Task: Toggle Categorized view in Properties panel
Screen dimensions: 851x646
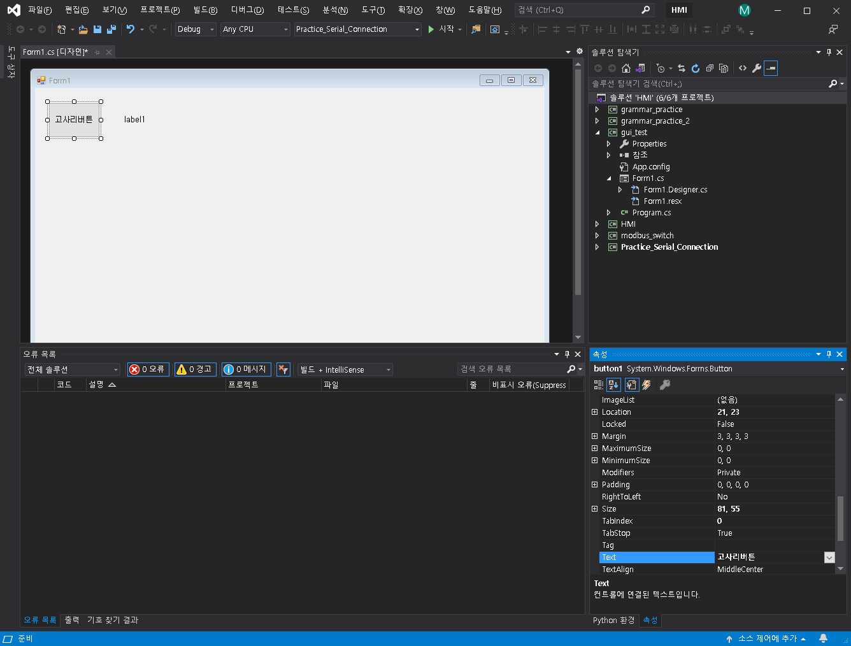Action: point(599,385)
